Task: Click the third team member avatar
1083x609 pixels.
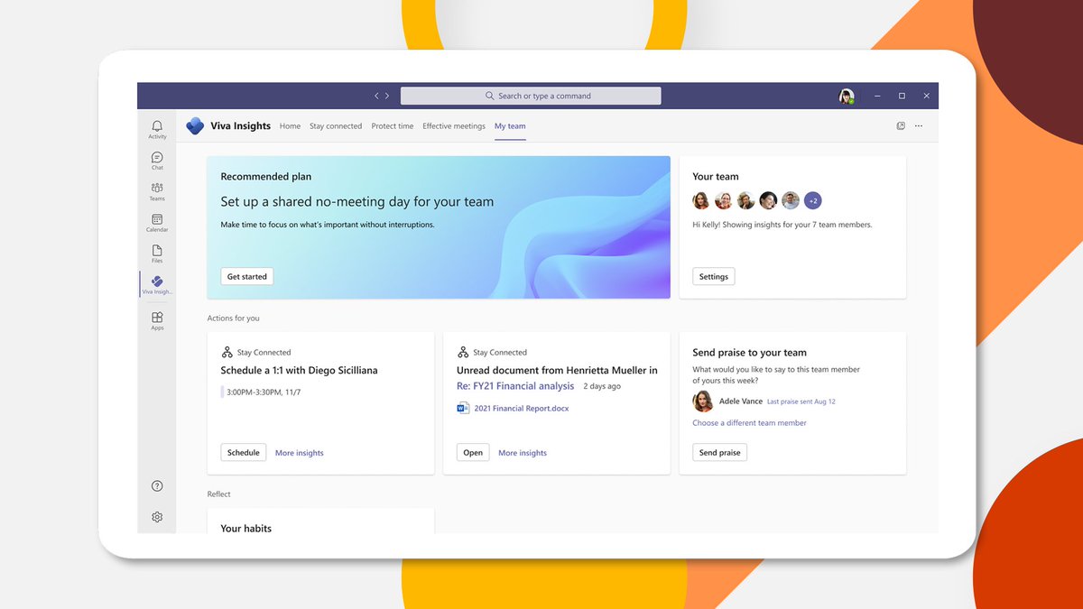Action: [x=745, y=200]
